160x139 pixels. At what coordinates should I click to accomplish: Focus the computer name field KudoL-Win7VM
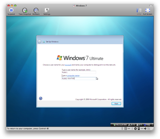tap(79, 78)
